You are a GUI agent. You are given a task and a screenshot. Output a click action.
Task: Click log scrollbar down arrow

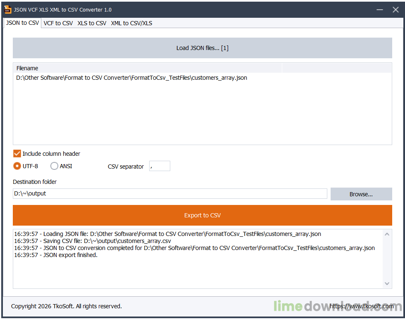coord(387,283)
